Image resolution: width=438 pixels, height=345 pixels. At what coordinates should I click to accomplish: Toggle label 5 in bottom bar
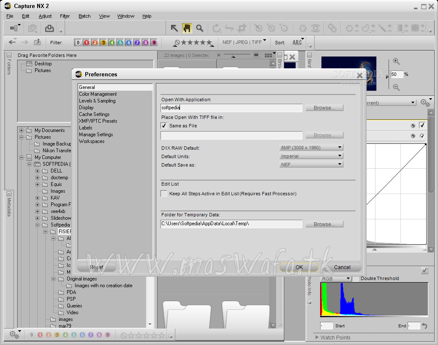[x=74, y=335]
